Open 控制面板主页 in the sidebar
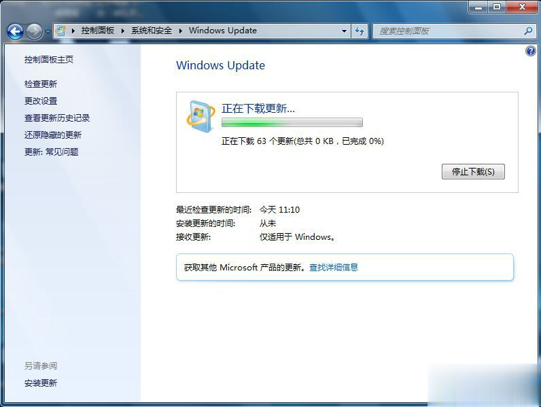 coord(49,60)
